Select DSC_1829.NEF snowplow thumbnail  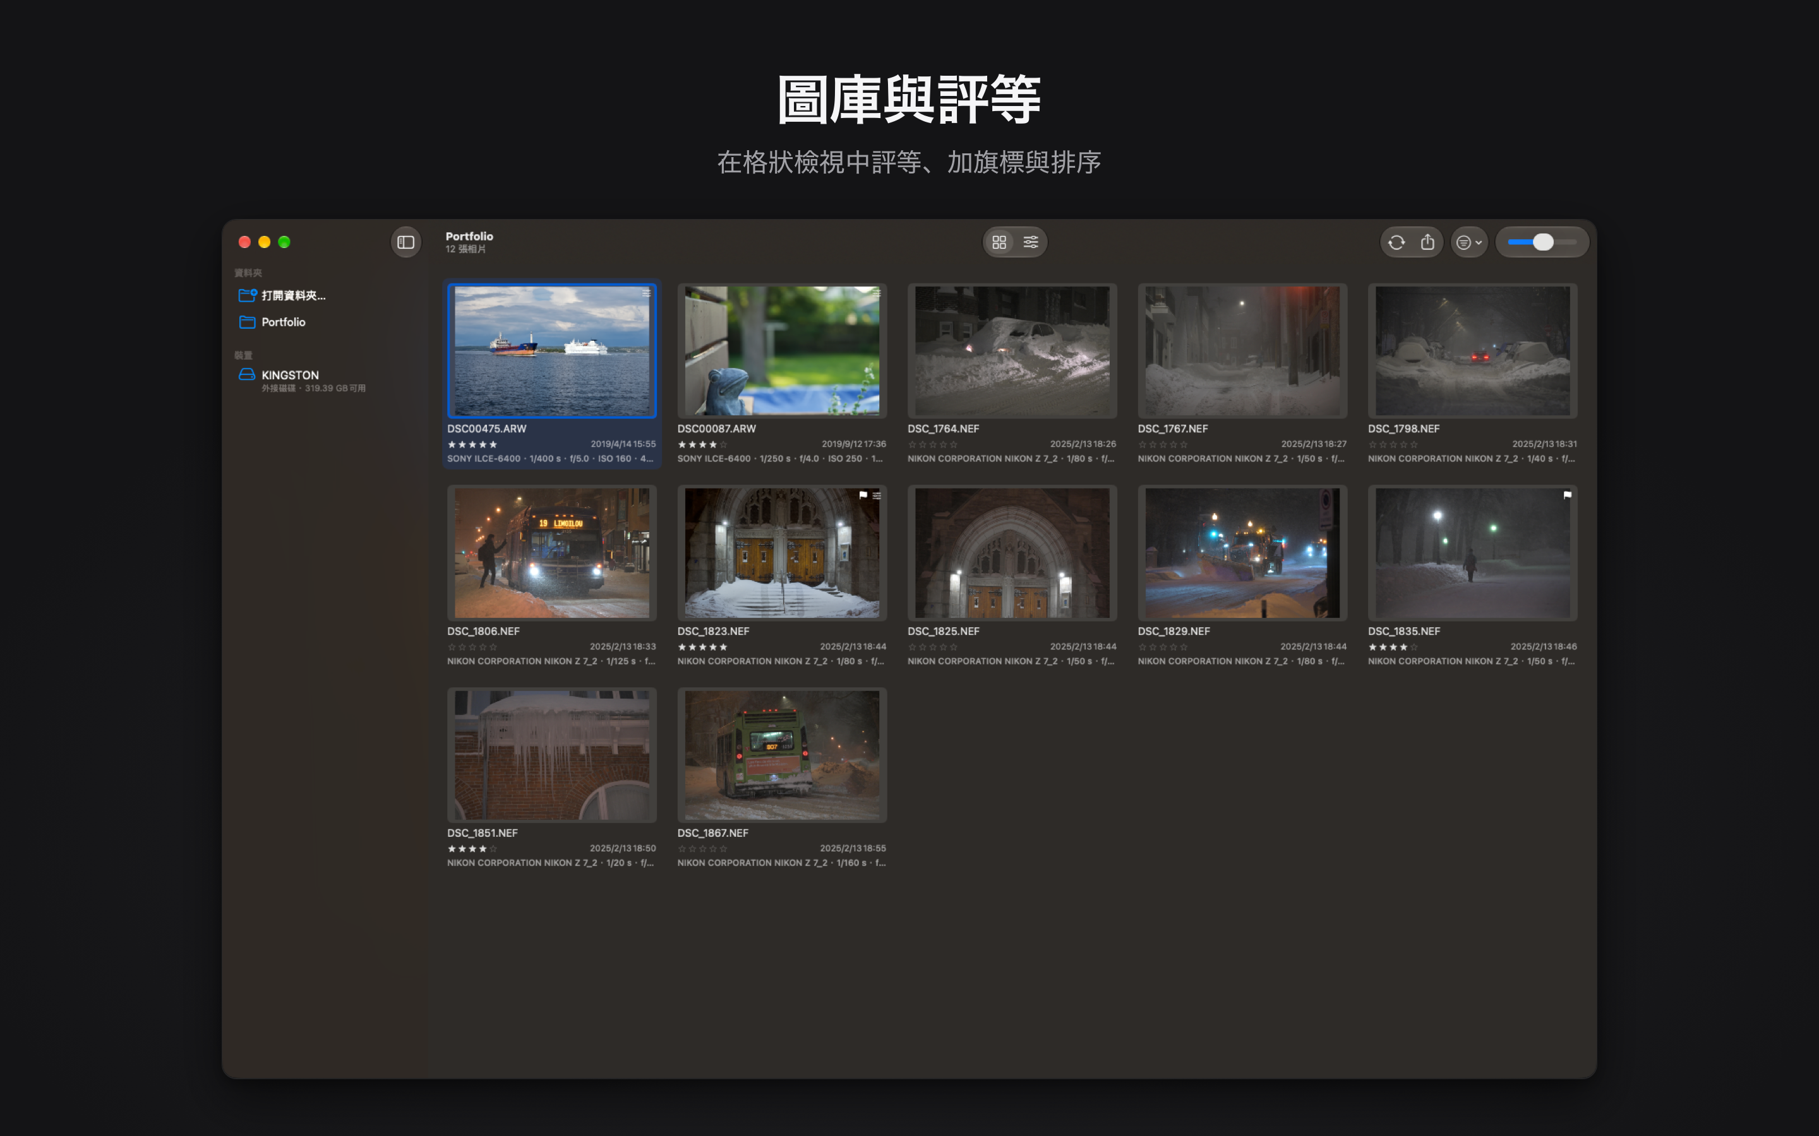click(x=1242, y=552)
